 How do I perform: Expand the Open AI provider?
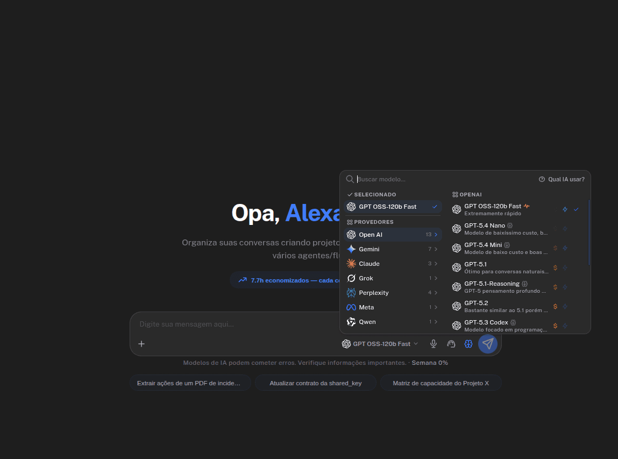[393, 235]
